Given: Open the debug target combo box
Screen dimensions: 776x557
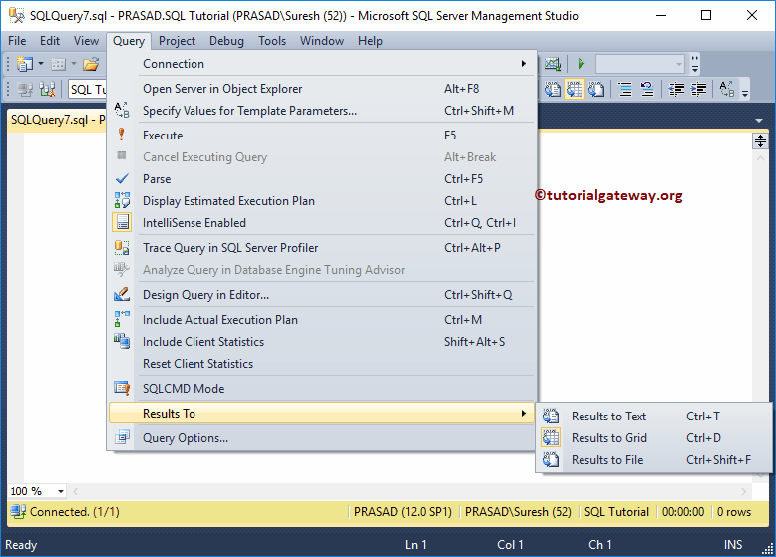Looking at the screenshot, I should pyautogui.click(x=640, y=64).
